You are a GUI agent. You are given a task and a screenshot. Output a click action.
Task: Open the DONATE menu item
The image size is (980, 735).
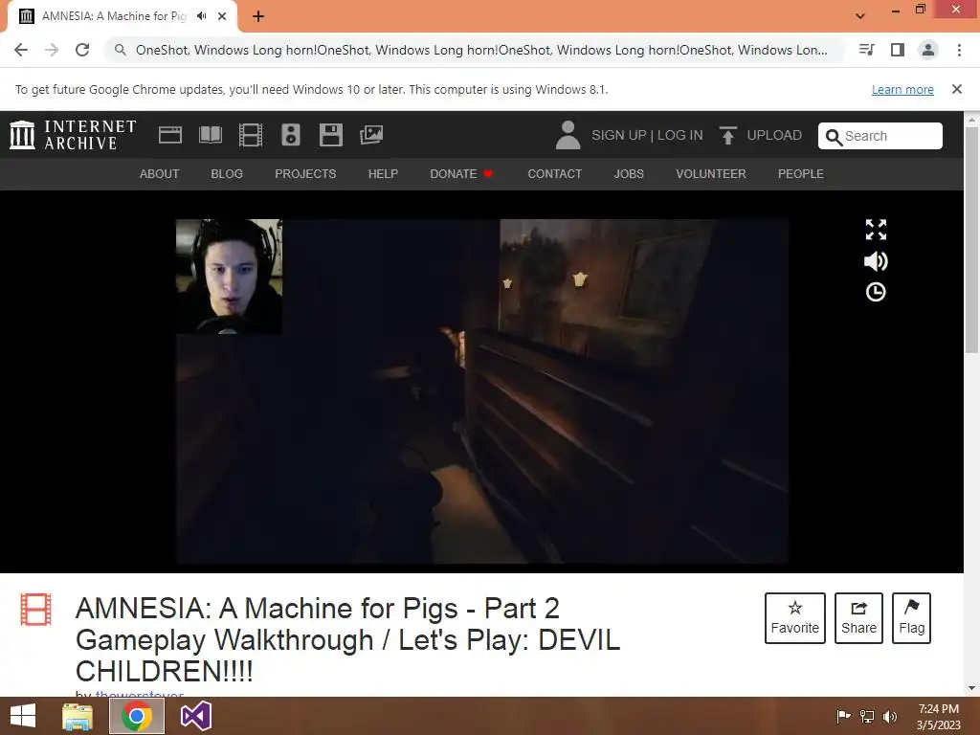(461, 174)
